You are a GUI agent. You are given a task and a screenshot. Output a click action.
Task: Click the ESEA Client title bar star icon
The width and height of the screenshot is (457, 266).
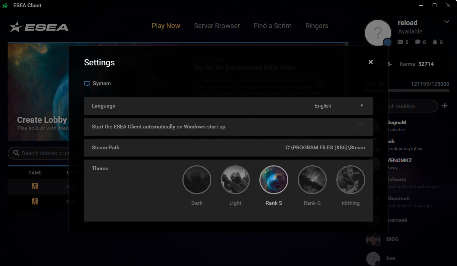pos(5,5)
